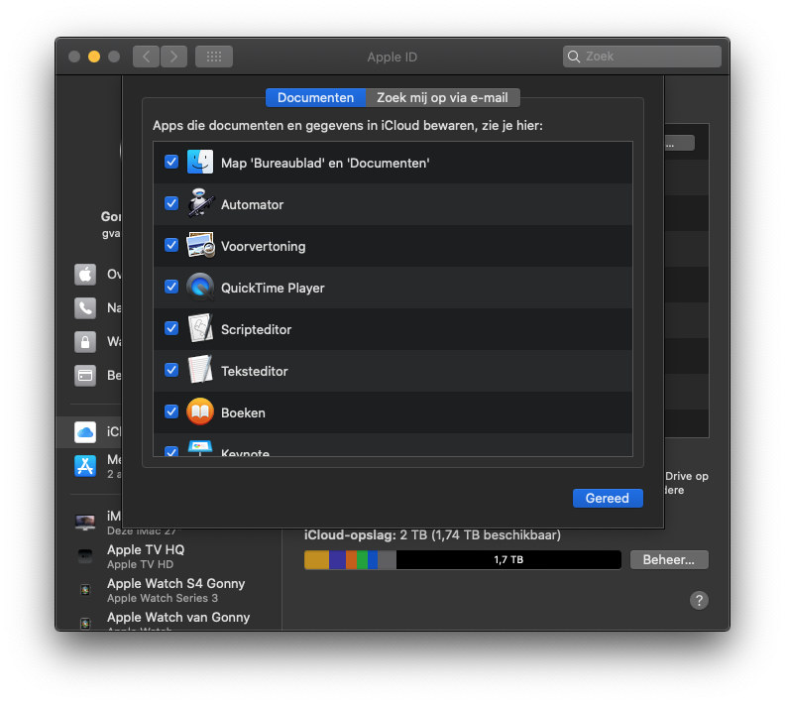The image size is (785, 704).
Task: Click the iCloud-opslag storage summary text
Action: pos(432,535)
